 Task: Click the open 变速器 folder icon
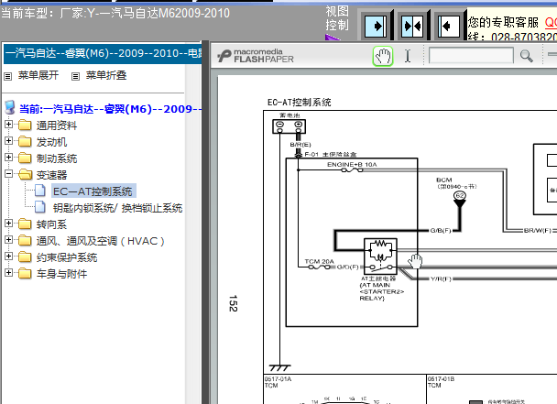(25, 174)
